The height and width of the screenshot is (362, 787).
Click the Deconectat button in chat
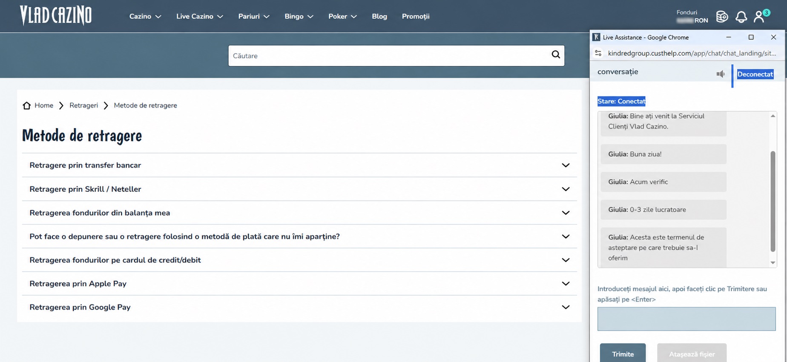[x=755, y=74]
